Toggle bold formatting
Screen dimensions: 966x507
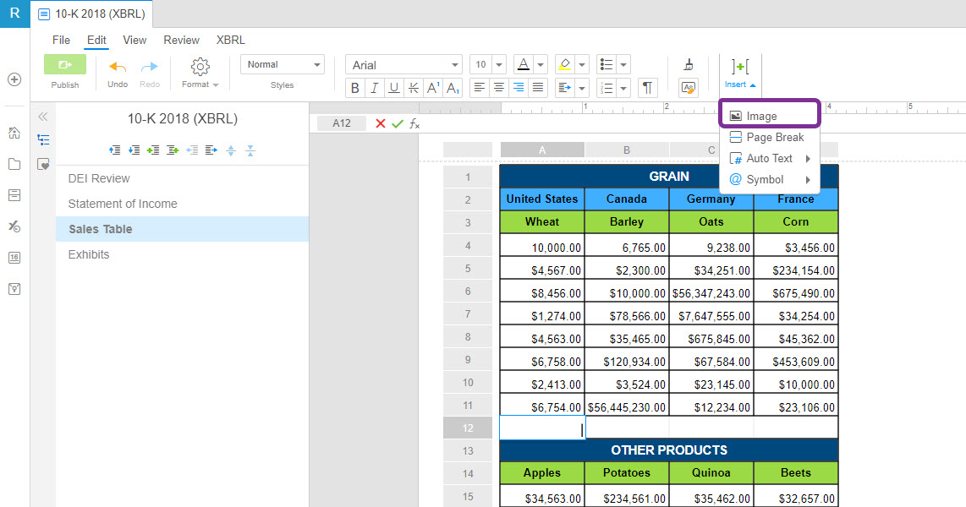coord(354,88)
